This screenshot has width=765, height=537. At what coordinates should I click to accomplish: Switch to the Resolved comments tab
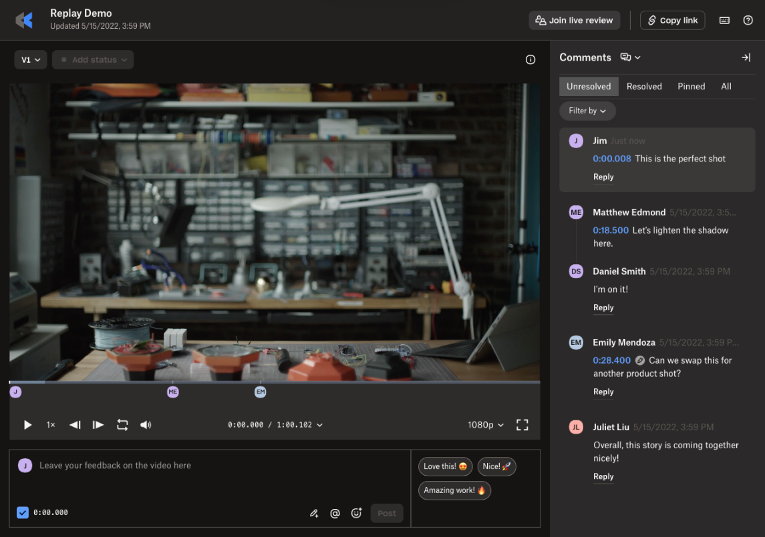[x=643, y=86]
